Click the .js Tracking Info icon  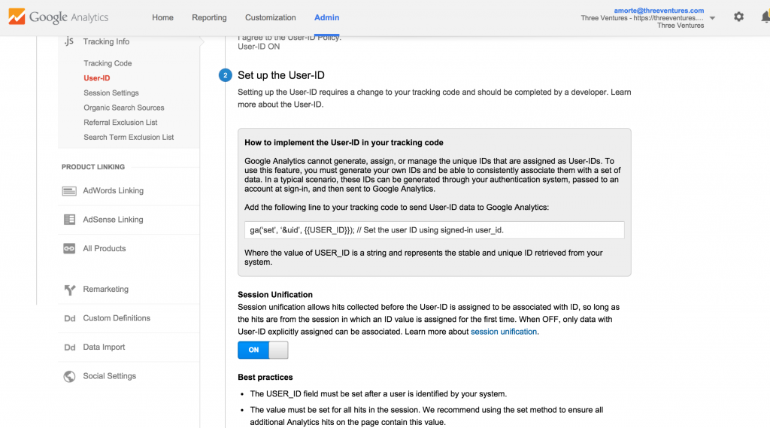(68, 41)
